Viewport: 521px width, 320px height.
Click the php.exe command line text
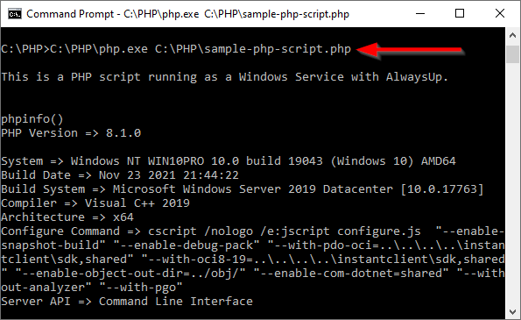(x=176, y=49)
